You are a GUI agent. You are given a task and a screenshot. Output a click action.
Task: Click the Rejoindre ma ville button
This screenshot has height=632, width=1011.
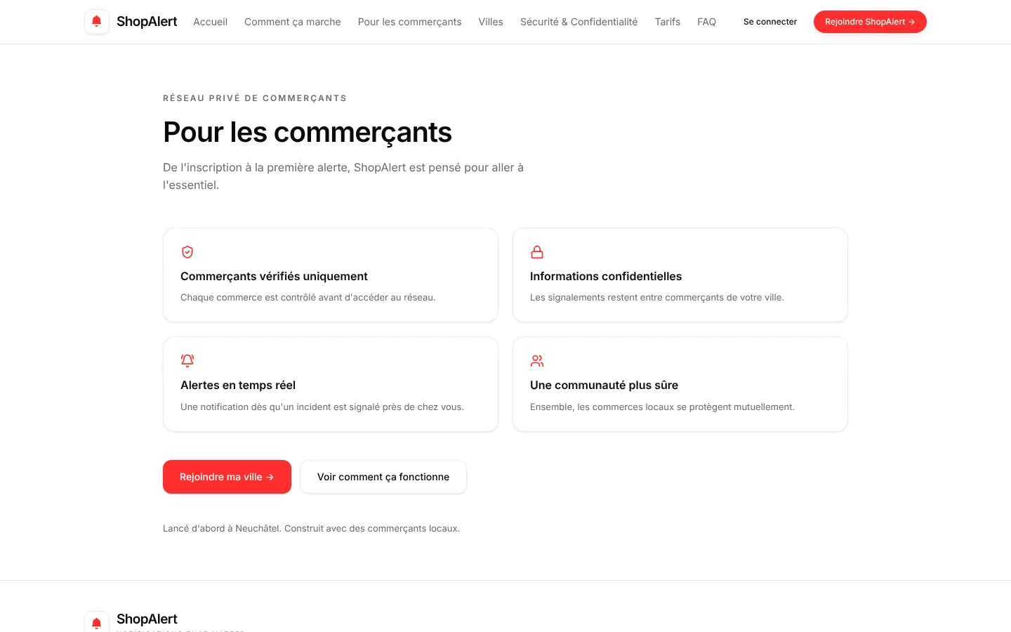pyautogui.click(x=227, y=477)
